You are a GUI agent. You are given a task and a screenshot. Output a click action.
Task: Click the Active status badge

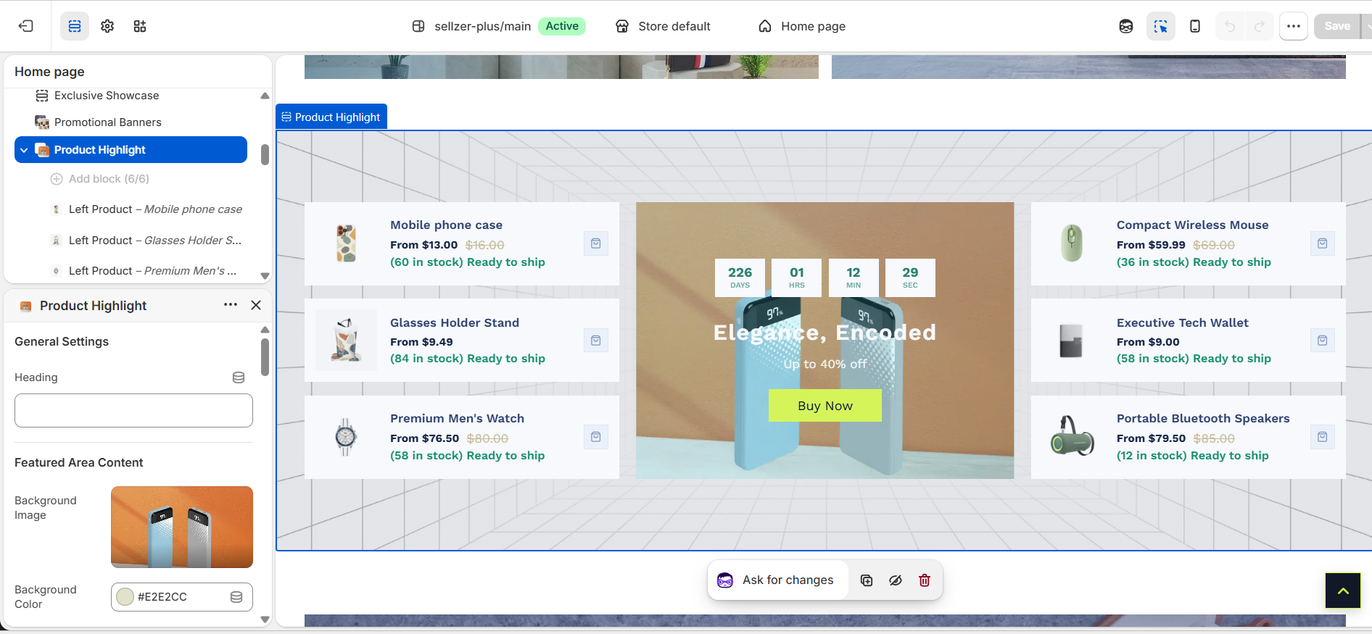click(562, 26)
